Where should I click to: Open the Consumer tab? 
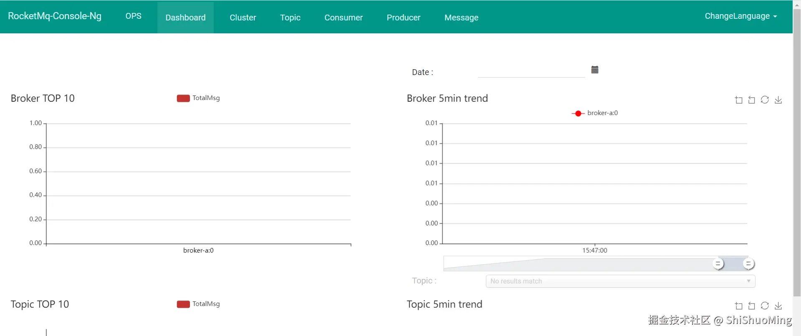[x=343, y=18]
